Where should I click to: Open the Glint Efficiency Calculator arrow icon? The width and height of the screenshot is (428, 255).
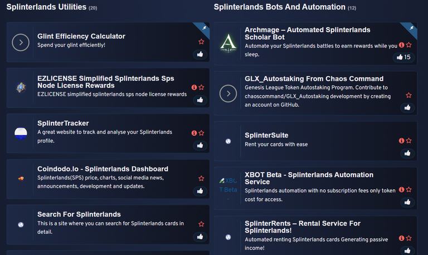pos(21,42)
